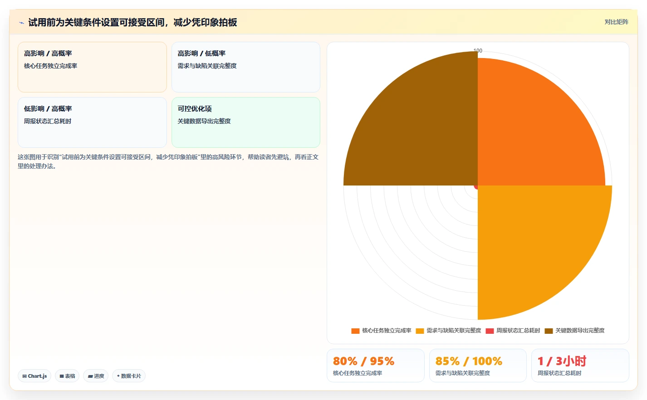
Task: Click the 80% / 95% stat card
Action: (x=376, y=366)
